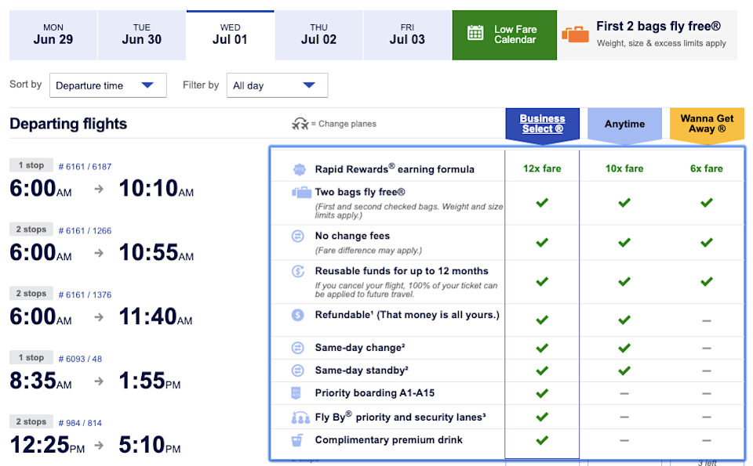
Task: Click the Same-day change icon
Action: pos(298,348)
